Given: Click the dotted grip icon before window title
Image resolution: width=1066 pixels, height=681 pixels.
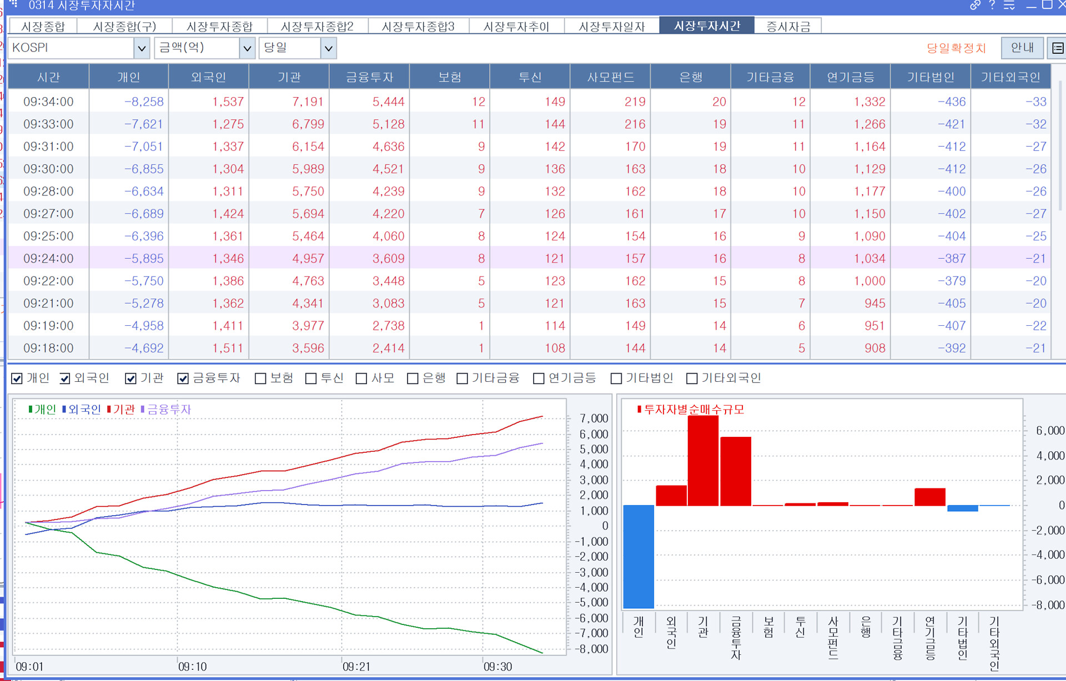Looking at the screenshot, I should click(x=14, y=4).
